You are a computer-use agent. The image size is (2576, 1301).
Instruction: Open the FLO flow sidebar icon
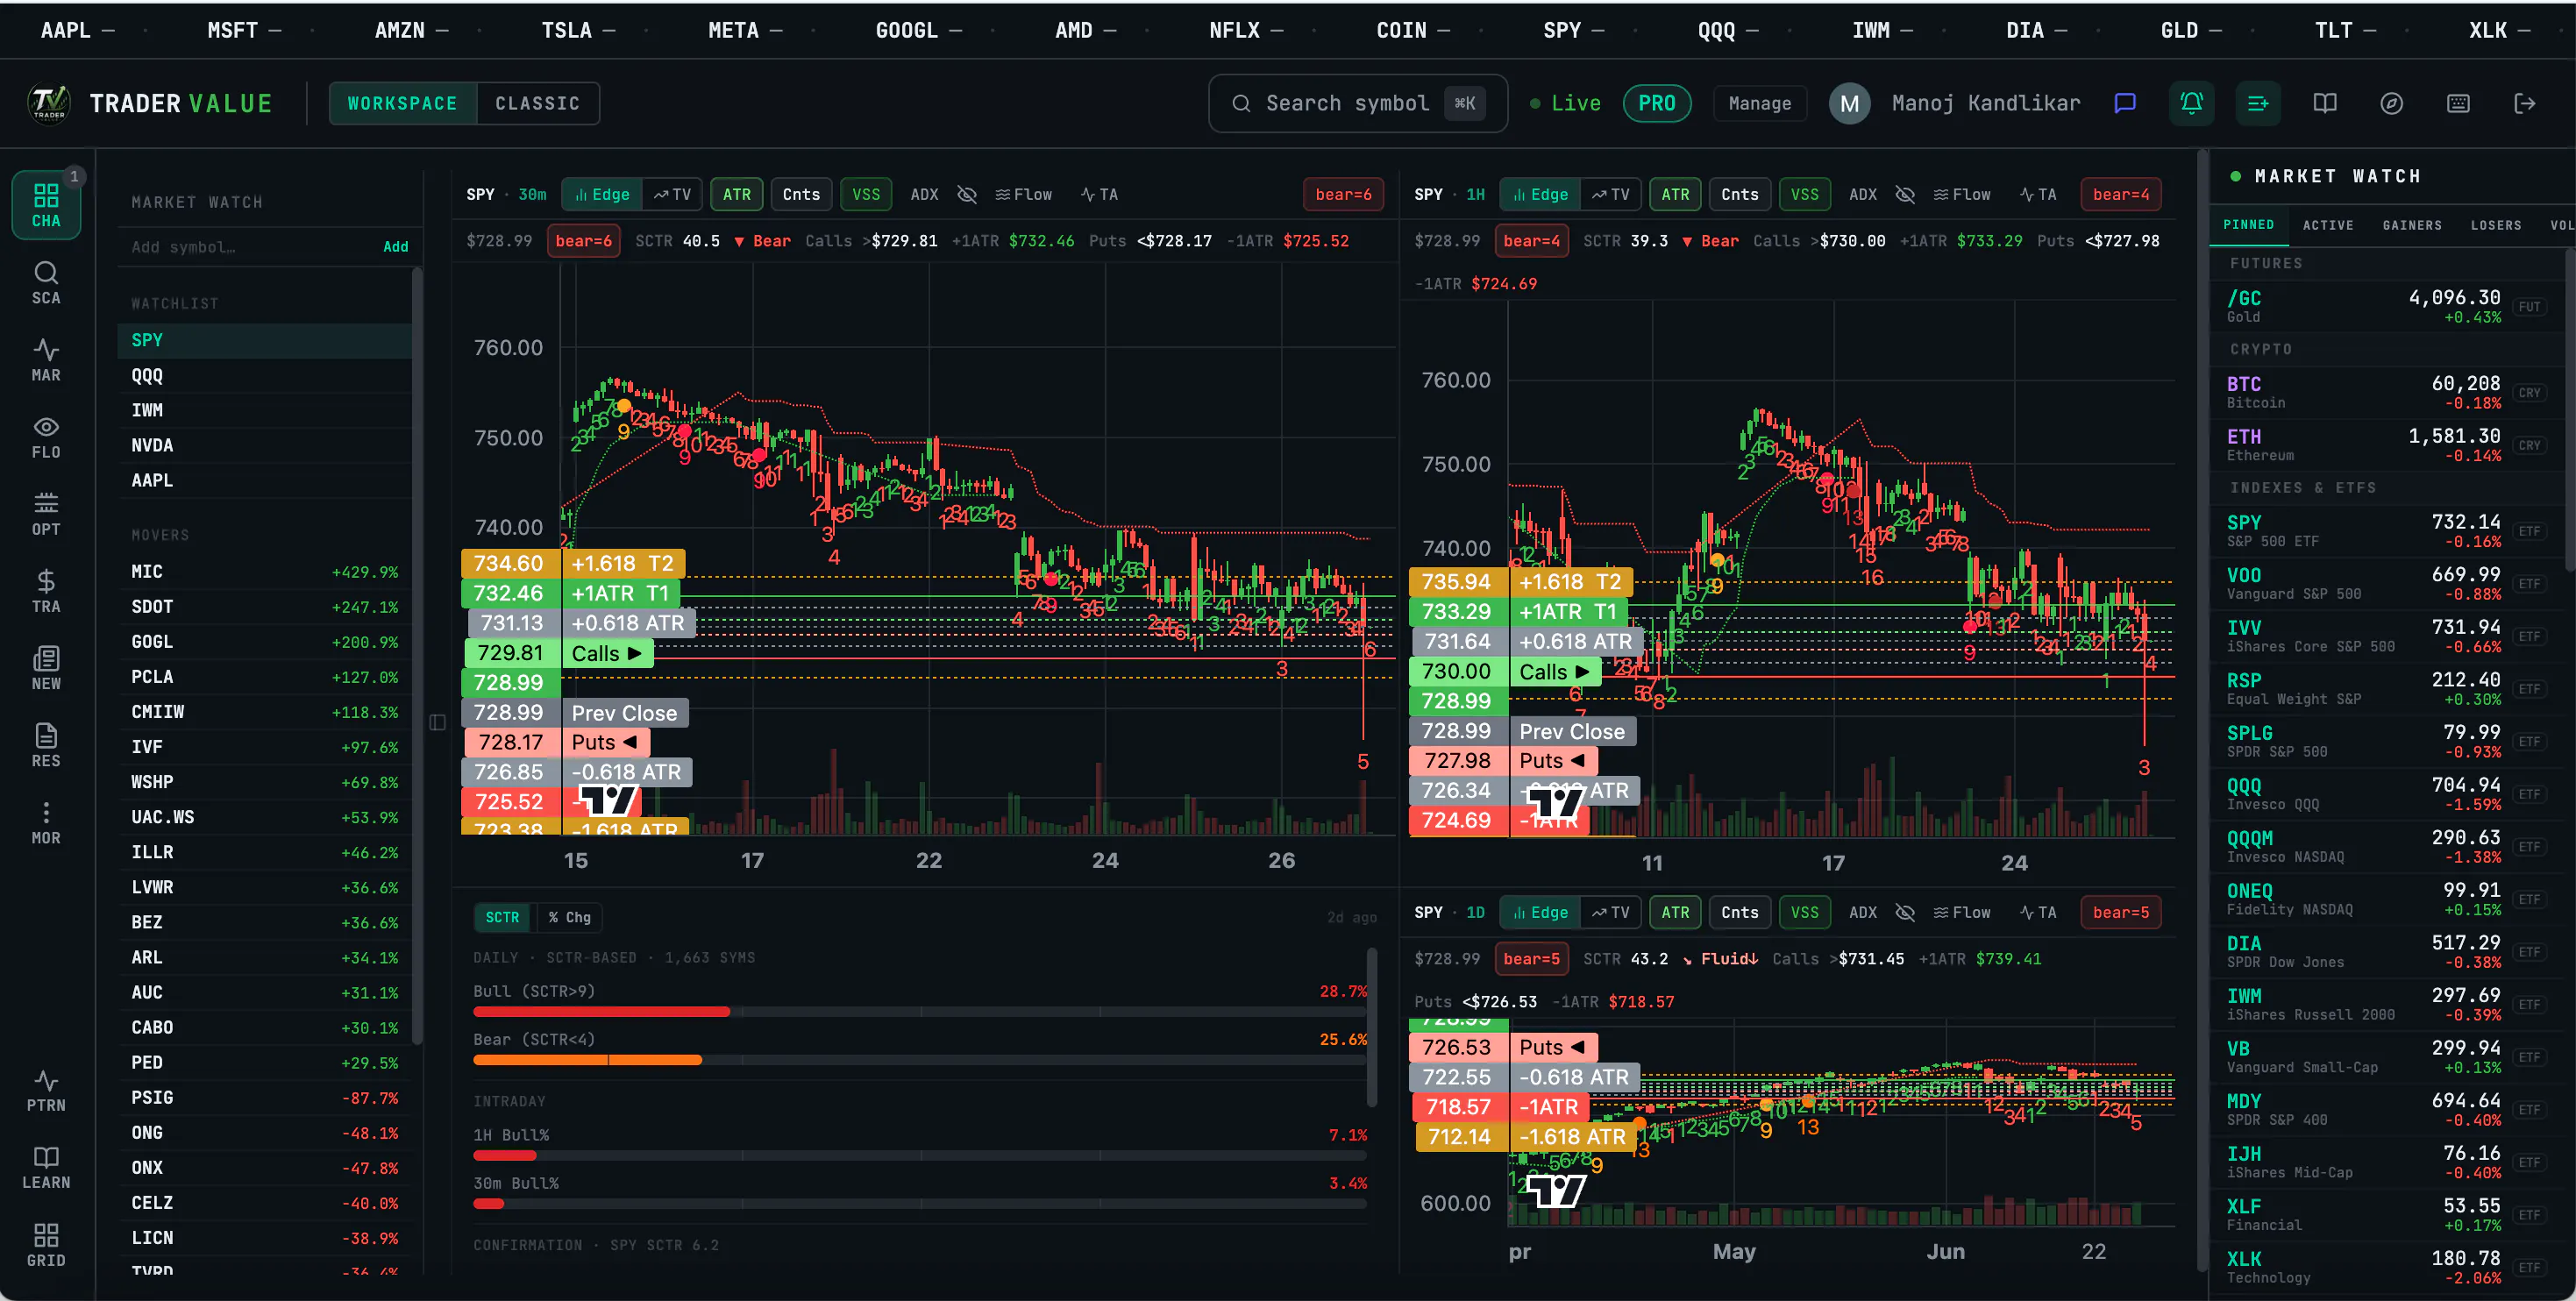(x=46, y=437)
